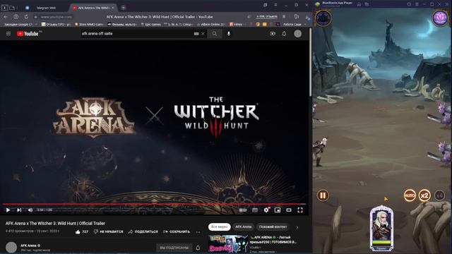The width and height of the screenshot is (452, 254).
Task: Click ВЫ ПОДПИСАНЫ subscribed button
Action: (x=174, y=248)
